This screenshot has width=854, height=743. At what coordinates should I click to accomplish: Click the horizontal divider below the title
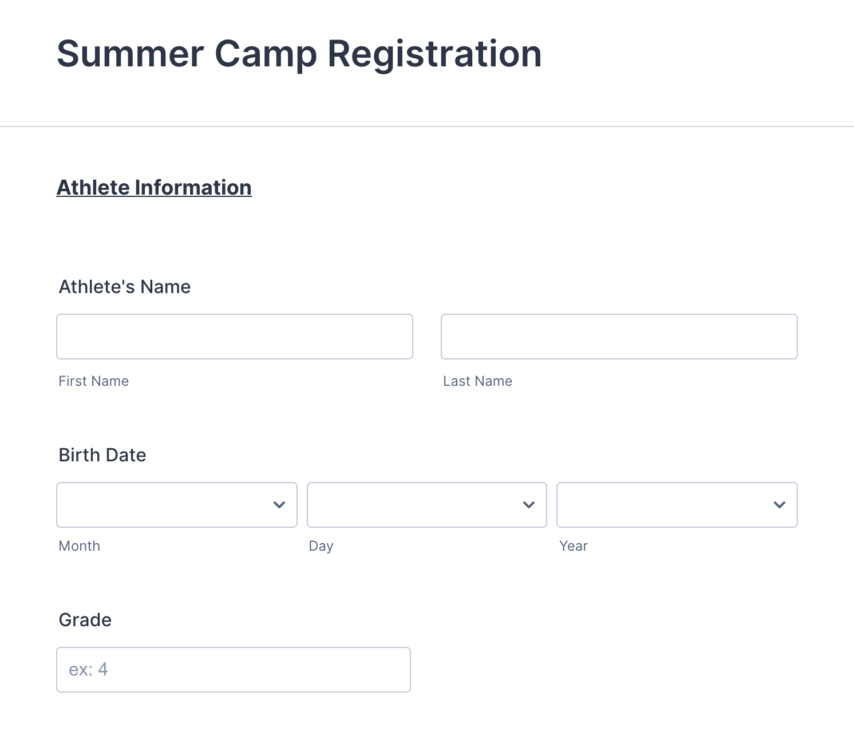tap(427, 127)
